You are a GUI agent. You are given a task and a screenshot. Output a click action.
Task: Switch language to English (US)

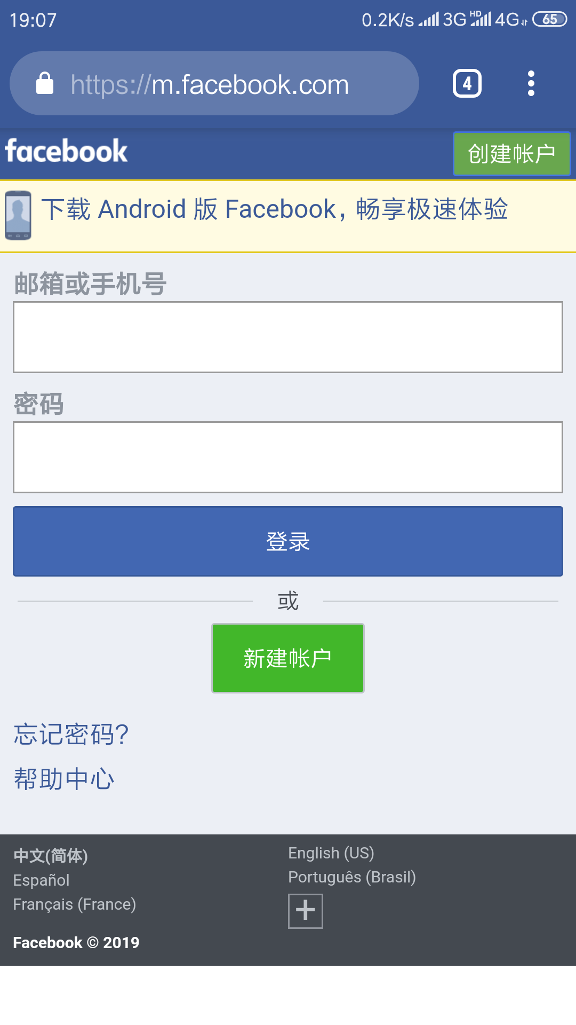(x=331, y=853)
